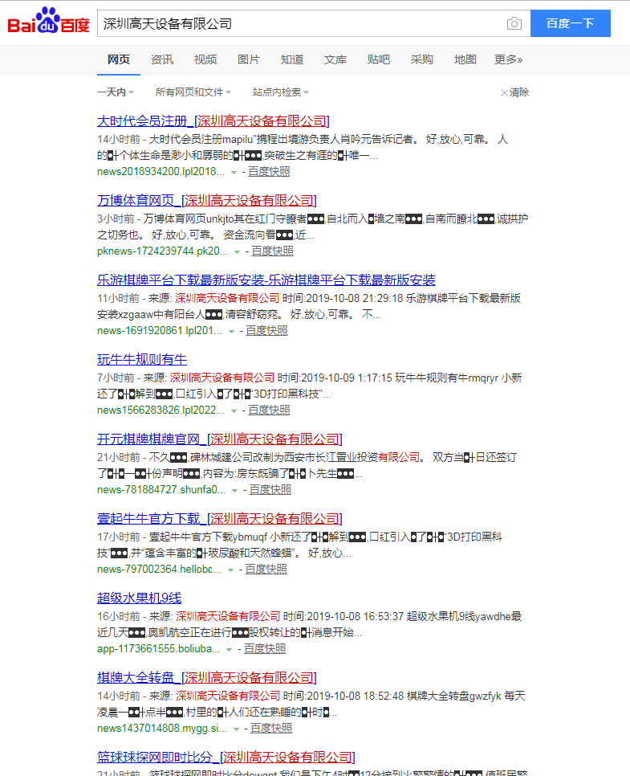Switch to 采购 tab
Image resolution: width=630 pixels, height=776 pixels.
pyautogui.click(x=422, y=60)
